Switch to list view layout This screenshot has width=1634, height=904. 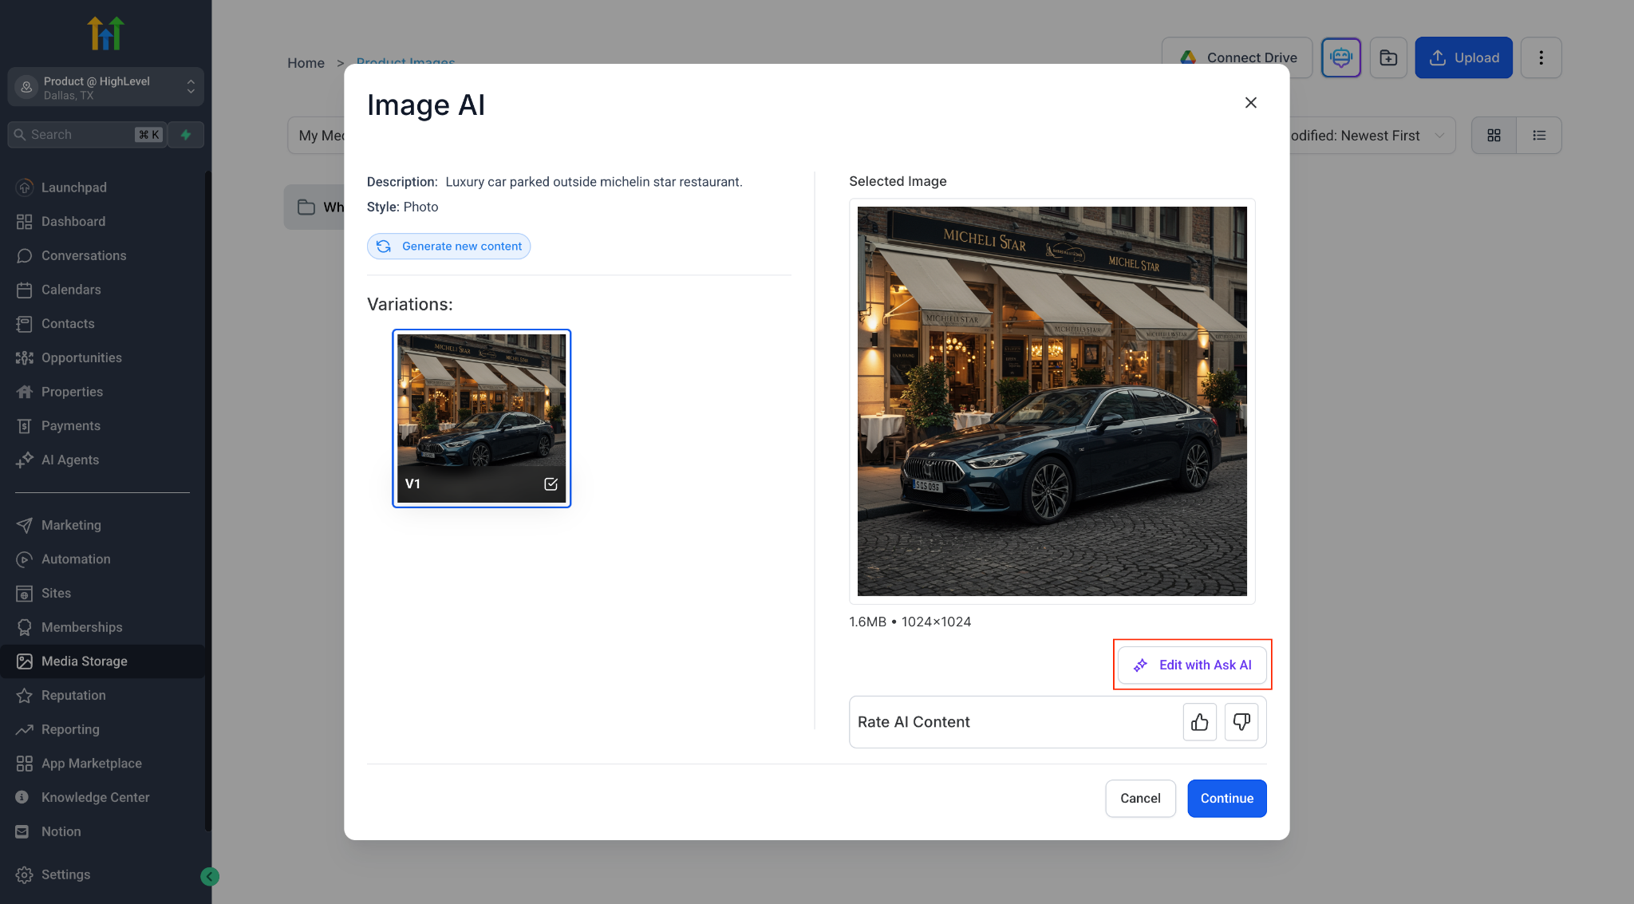[1539, 136]
